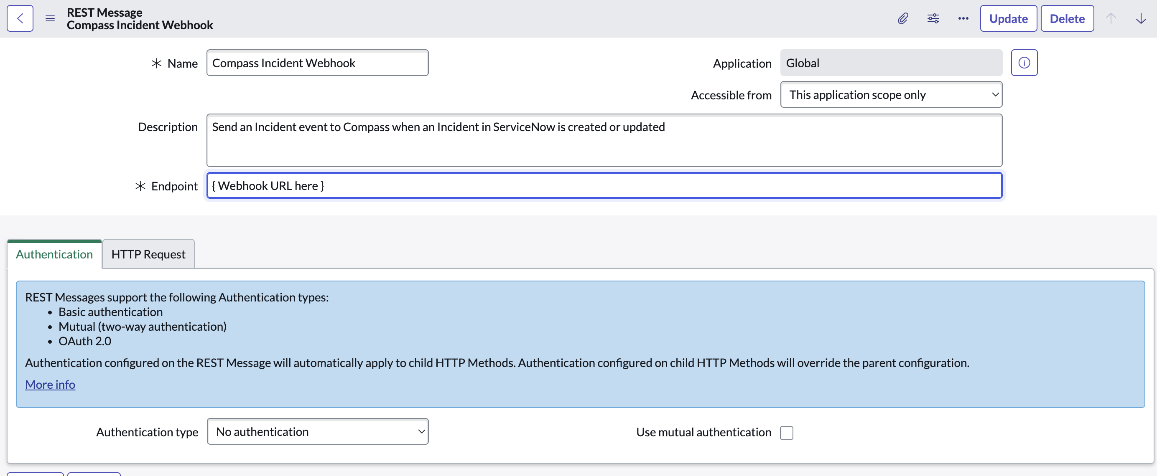
Task: Switch to the HTTP Request tab
Action: [148, 254]
